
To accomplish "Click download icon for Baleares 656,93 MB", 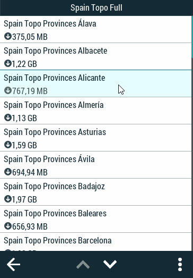I will [8, 226].
